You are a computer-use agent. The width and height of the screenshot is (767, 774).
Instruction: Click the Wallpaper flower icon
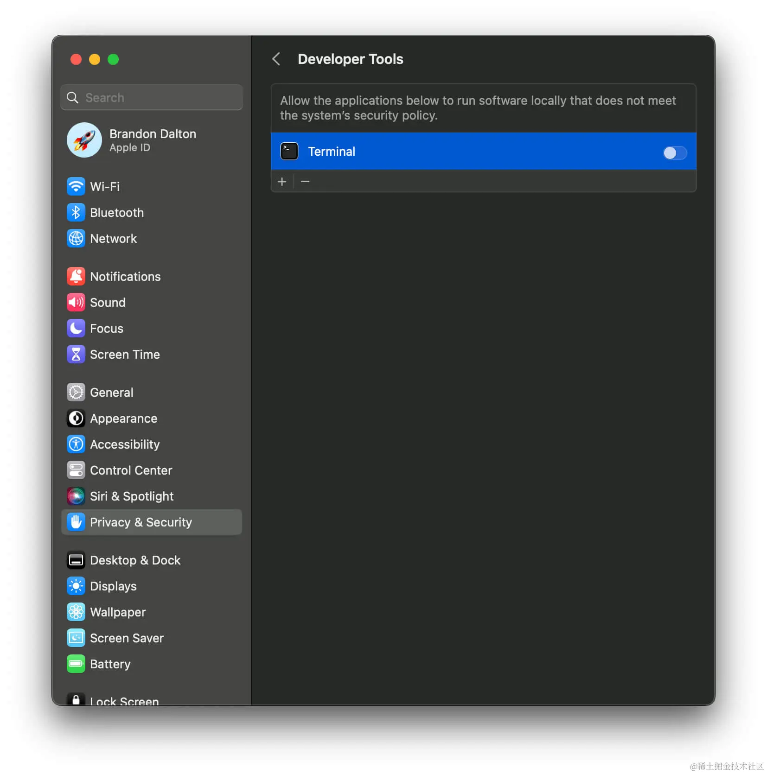point(76,612)
